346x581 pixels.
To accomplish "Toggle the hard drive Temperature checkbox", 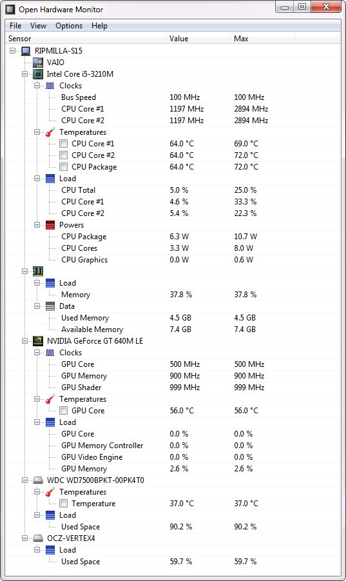I will click(64, 504).
